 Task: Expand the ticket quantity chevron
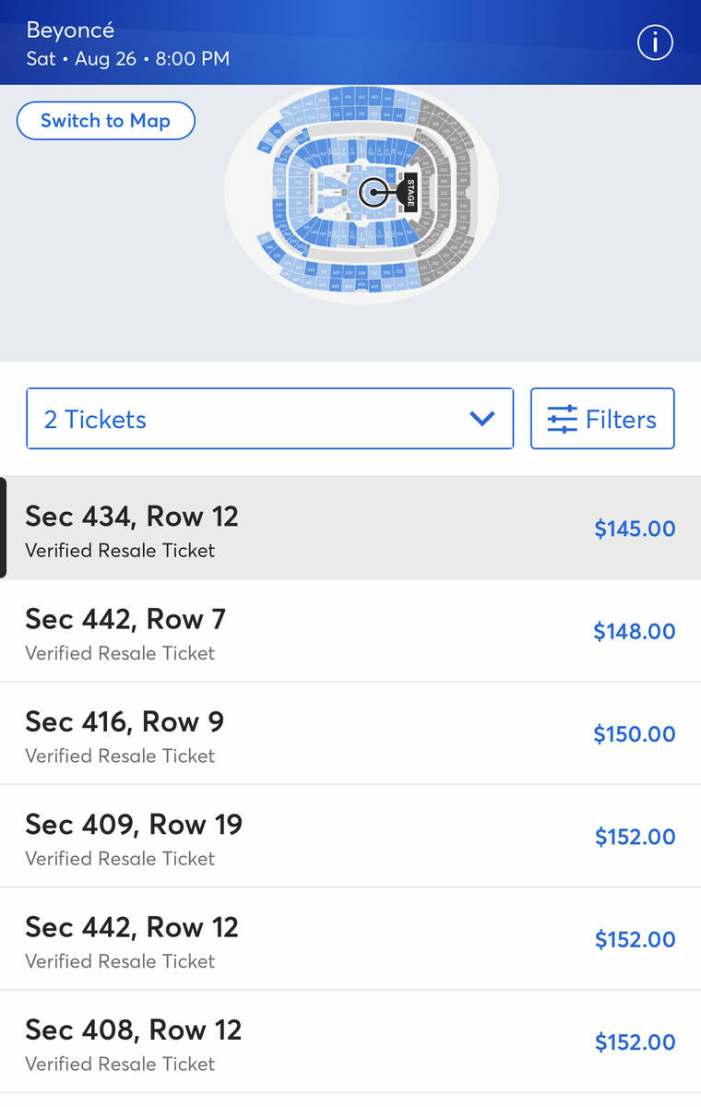[482, 419]
